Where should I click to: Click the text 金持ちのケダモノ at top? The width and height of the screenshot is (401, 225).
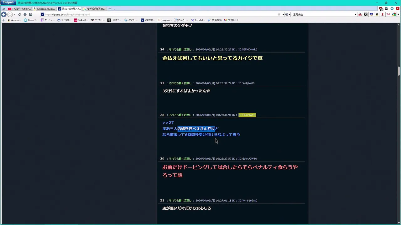pos(177,26)
